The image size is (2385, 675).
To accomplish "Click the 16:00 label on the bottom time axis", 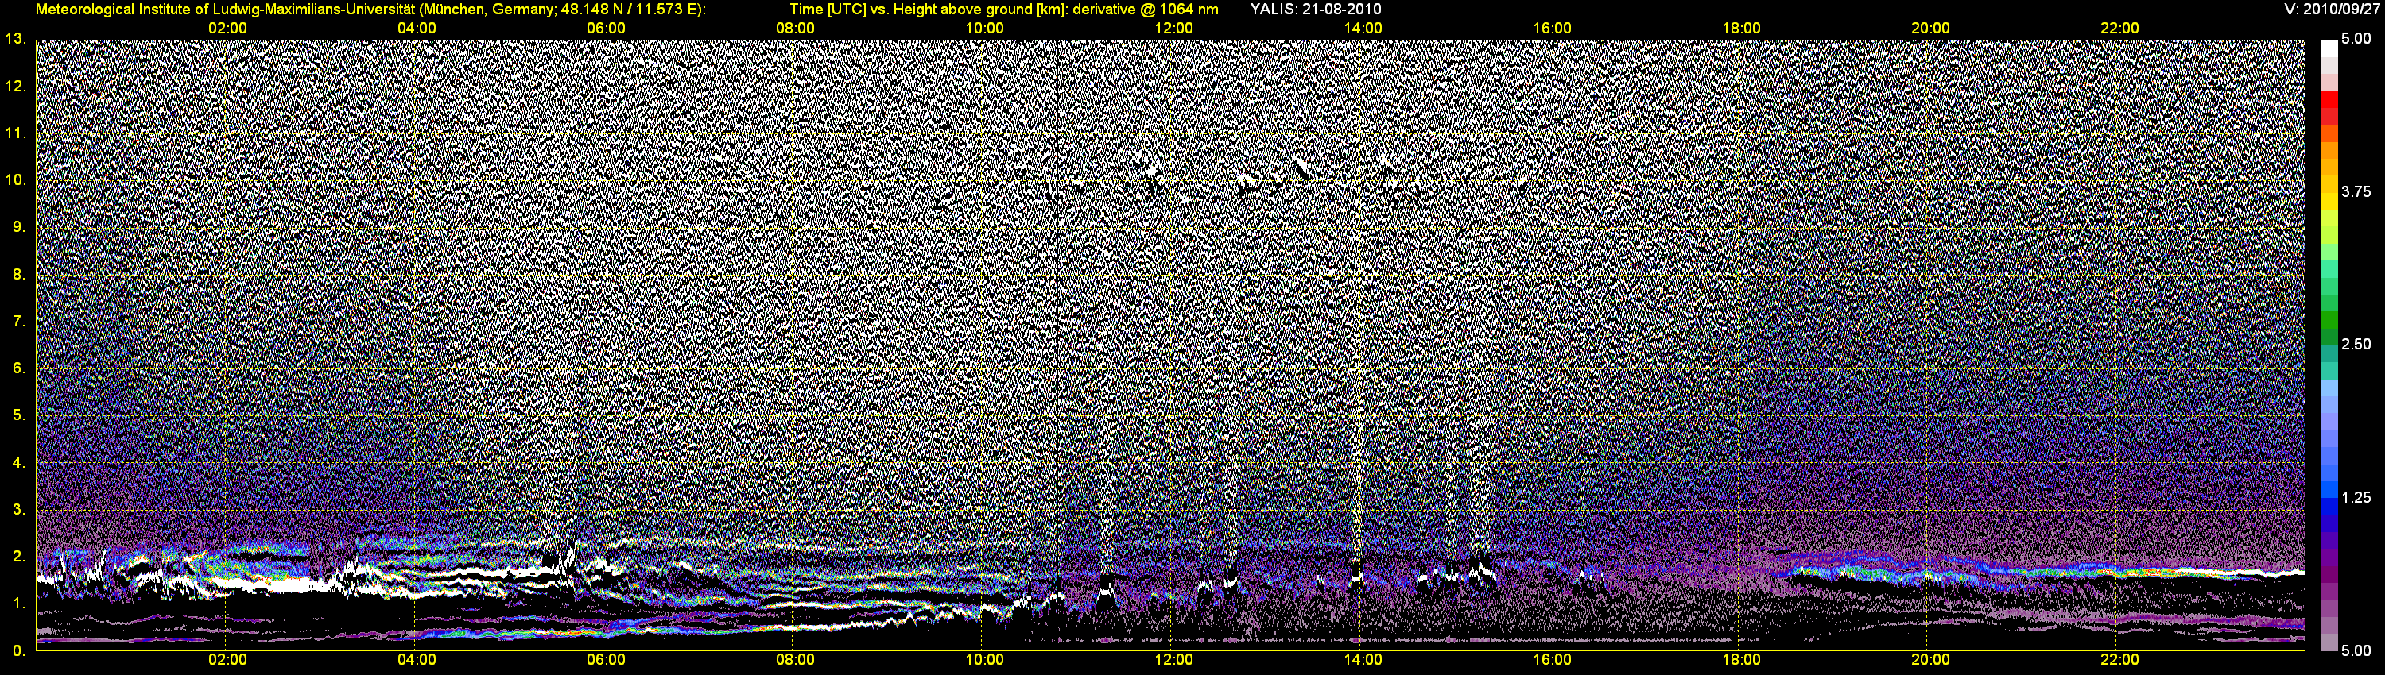I will 1552,659.
